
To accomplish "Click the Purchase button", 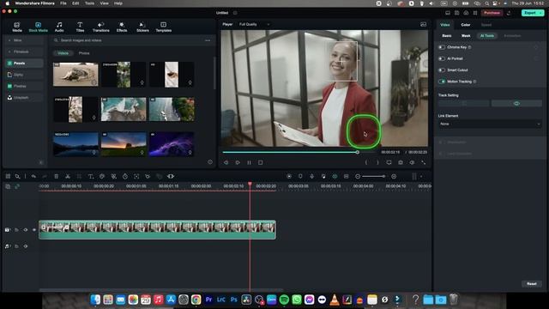I will pyautogui.click(x=492, y=13).
